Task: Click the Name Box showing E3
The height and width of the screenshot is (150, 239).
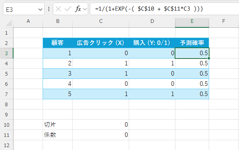Action: coord(24,9)
